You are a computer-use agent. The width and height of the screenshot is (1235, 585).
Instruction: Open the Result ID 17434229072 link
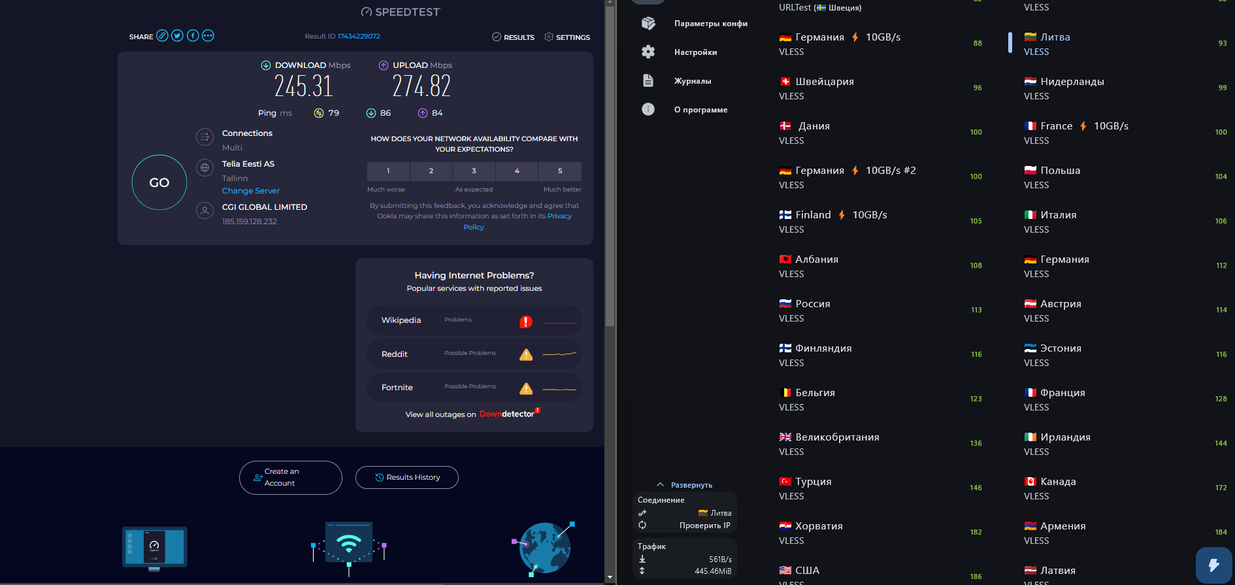(359, 37)
